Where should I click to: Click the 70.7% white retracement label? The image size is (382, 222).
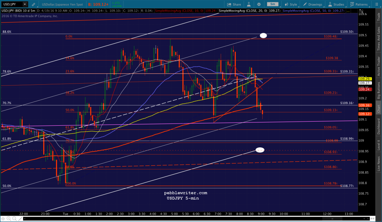(7, 103)
